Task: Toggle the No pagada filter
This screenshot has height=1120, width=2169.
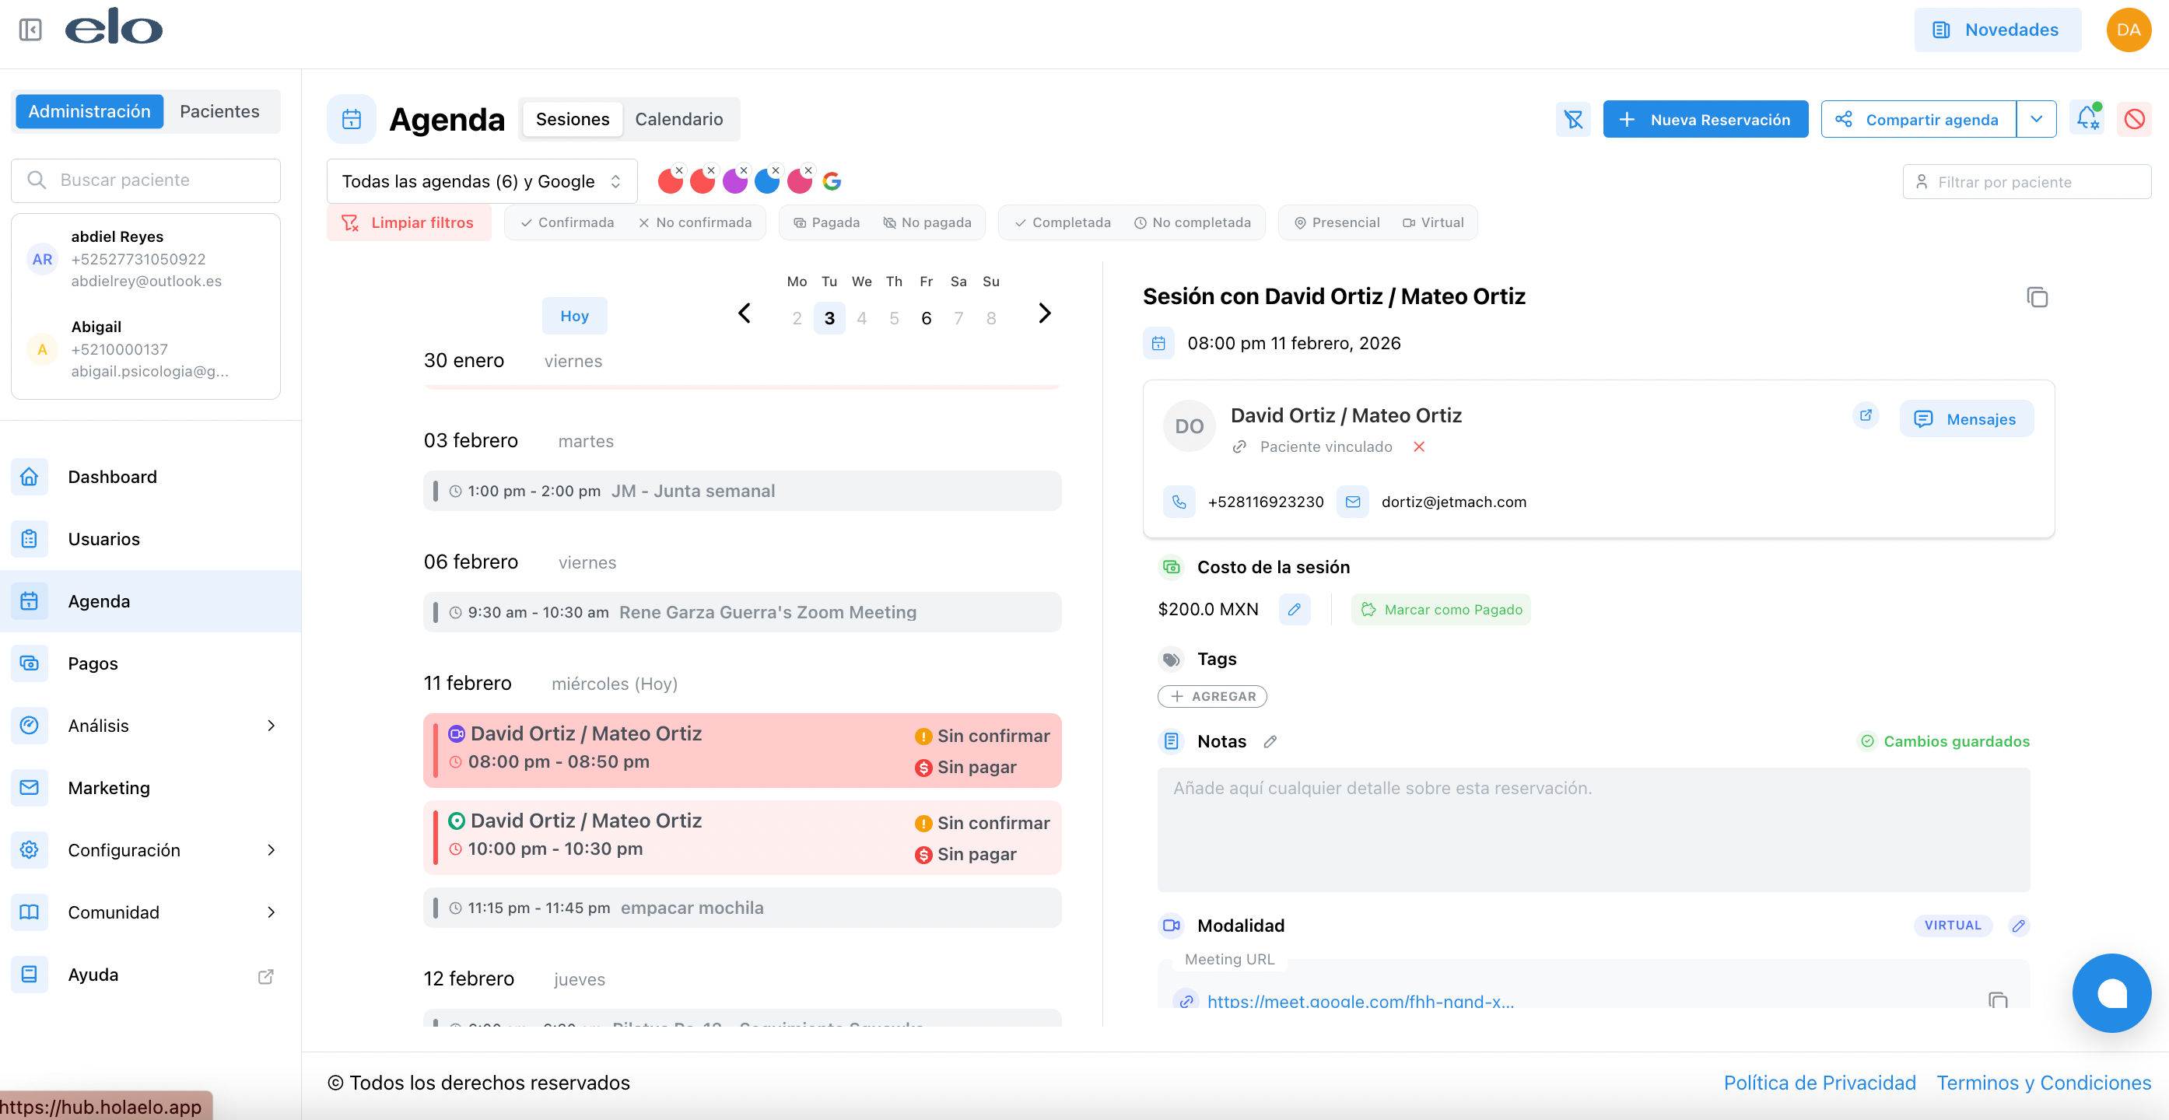Action: pyautogui.click(x=927, y=223)
